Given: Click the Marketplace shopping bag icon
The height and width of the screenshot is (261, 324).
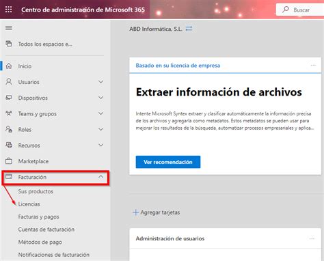Looking at the screenshot, I should pos(9,161).
